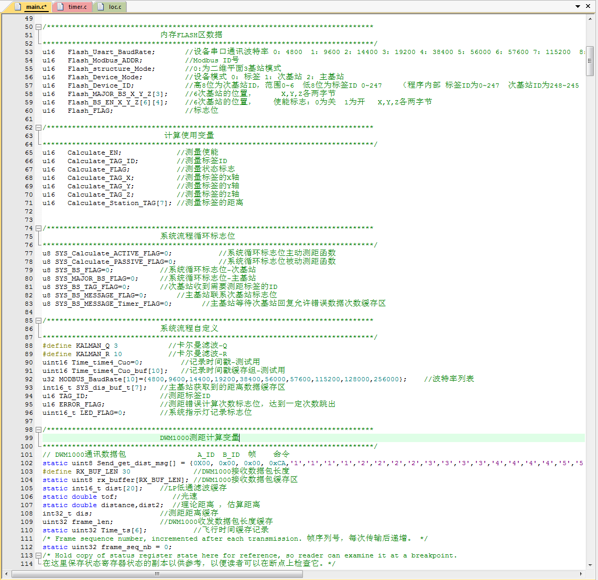The width and height of the screenshot is (598, 580).
Task: Click the SYS_dis_buf_t[7] declaration
Action: point(94,388)
